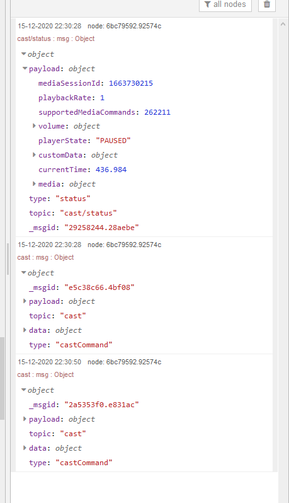Collapse object of message 2a5353f0.e831ac
The height and width of the screenshot is (503, 289).
pos(24,390)
